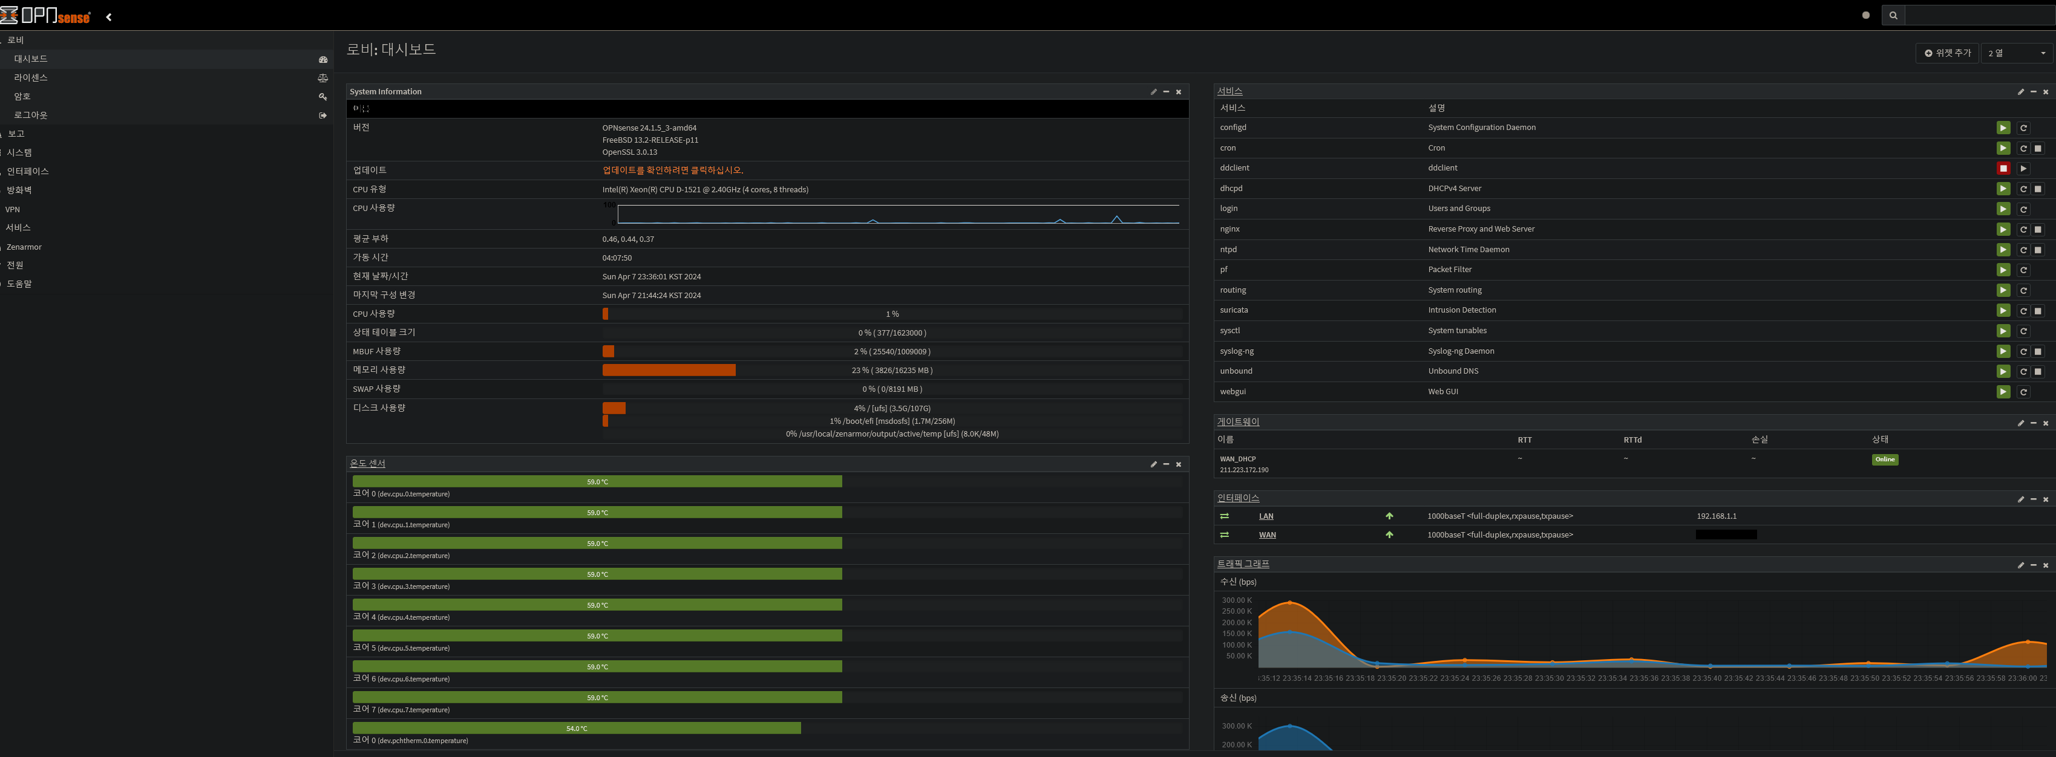This screenshot has height=757, width=2056.
Task: Expand the 시스템 menu section
Action: coord(166,152)
